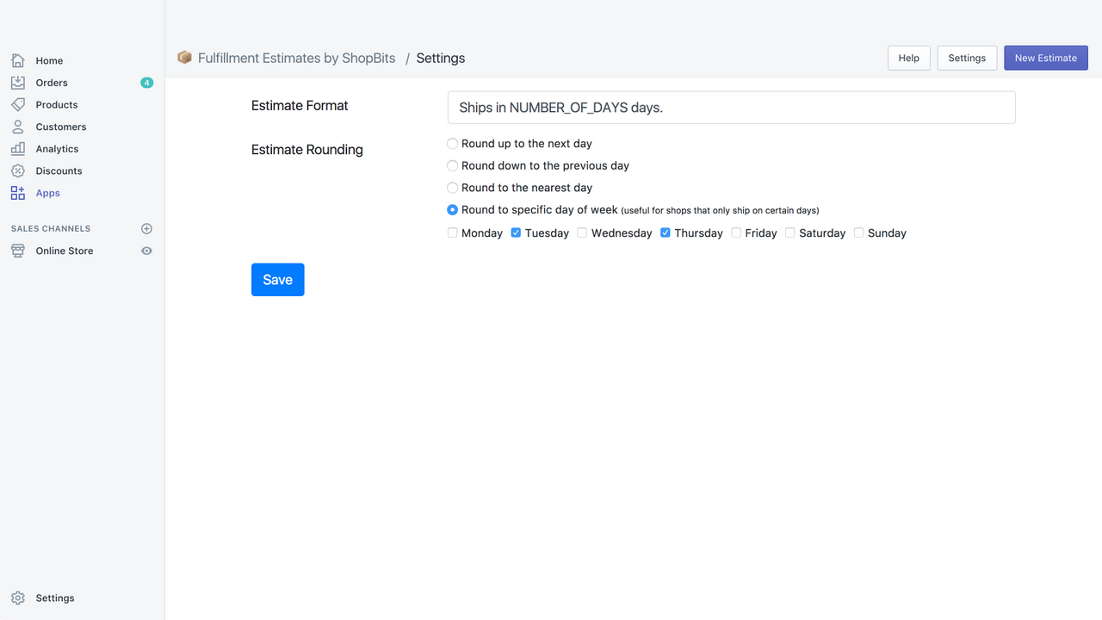The width and height of the screenshot is (1102, 620).
Task: Click Fulfillment Estimates by ShopBits breadcrumb
Action: click(x=297, y=58)
